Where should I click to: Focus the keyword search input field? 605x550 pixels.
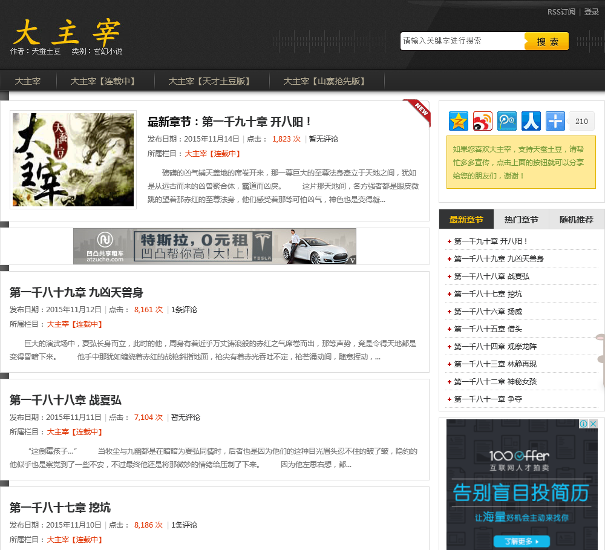click(x=462, y=41)
